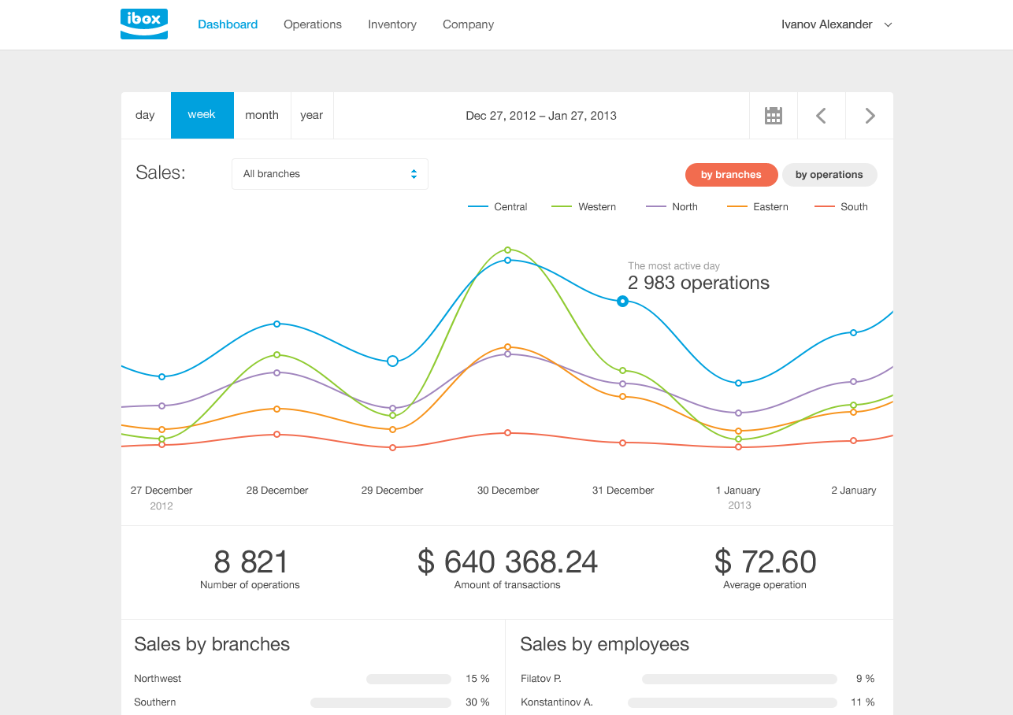Switch to the day view tab

tap(145, 115)
